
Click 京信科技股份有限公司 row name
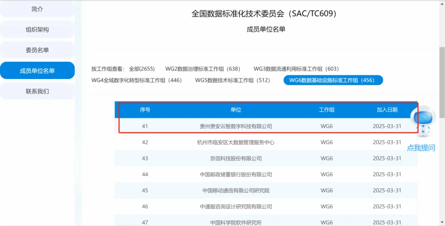[236, 158]
